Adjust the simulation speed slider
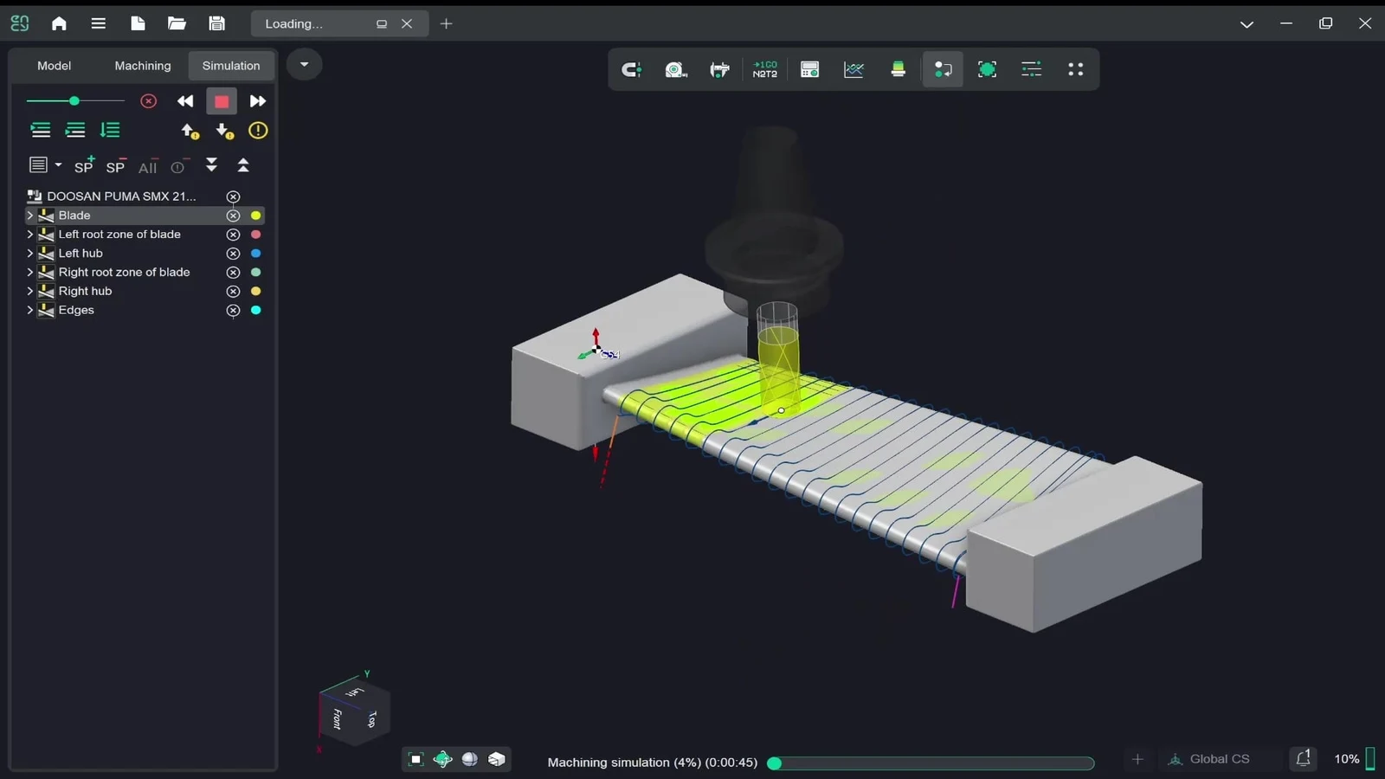The height and width of the screenshot is (779, 1385). tap(74, 101)
